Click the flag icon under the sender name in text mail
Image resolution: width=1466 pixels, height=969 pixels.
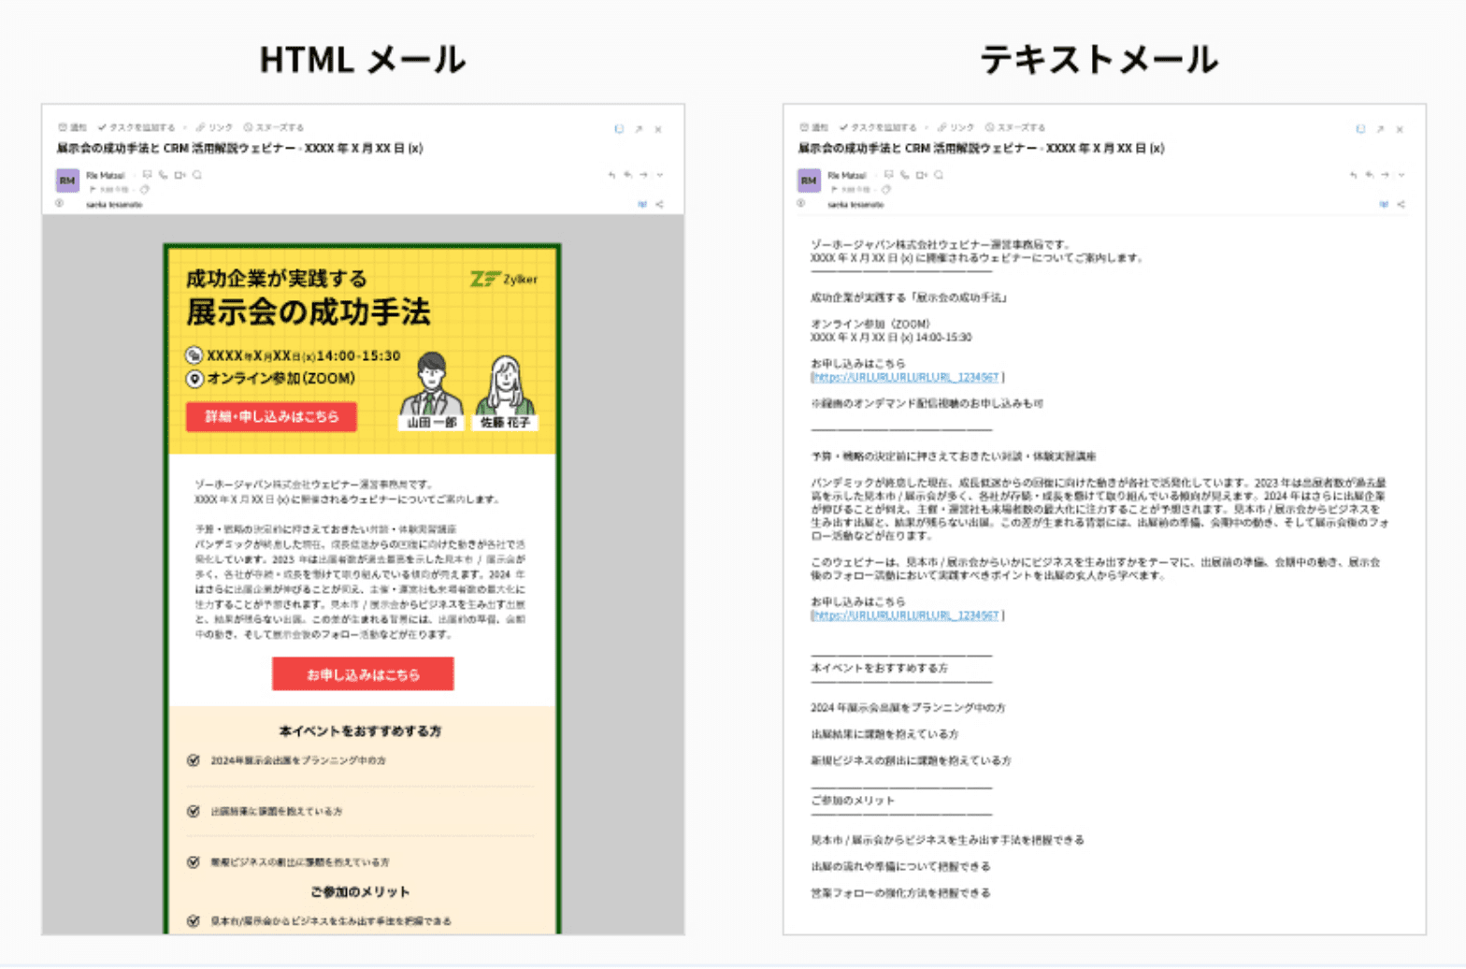834,189
